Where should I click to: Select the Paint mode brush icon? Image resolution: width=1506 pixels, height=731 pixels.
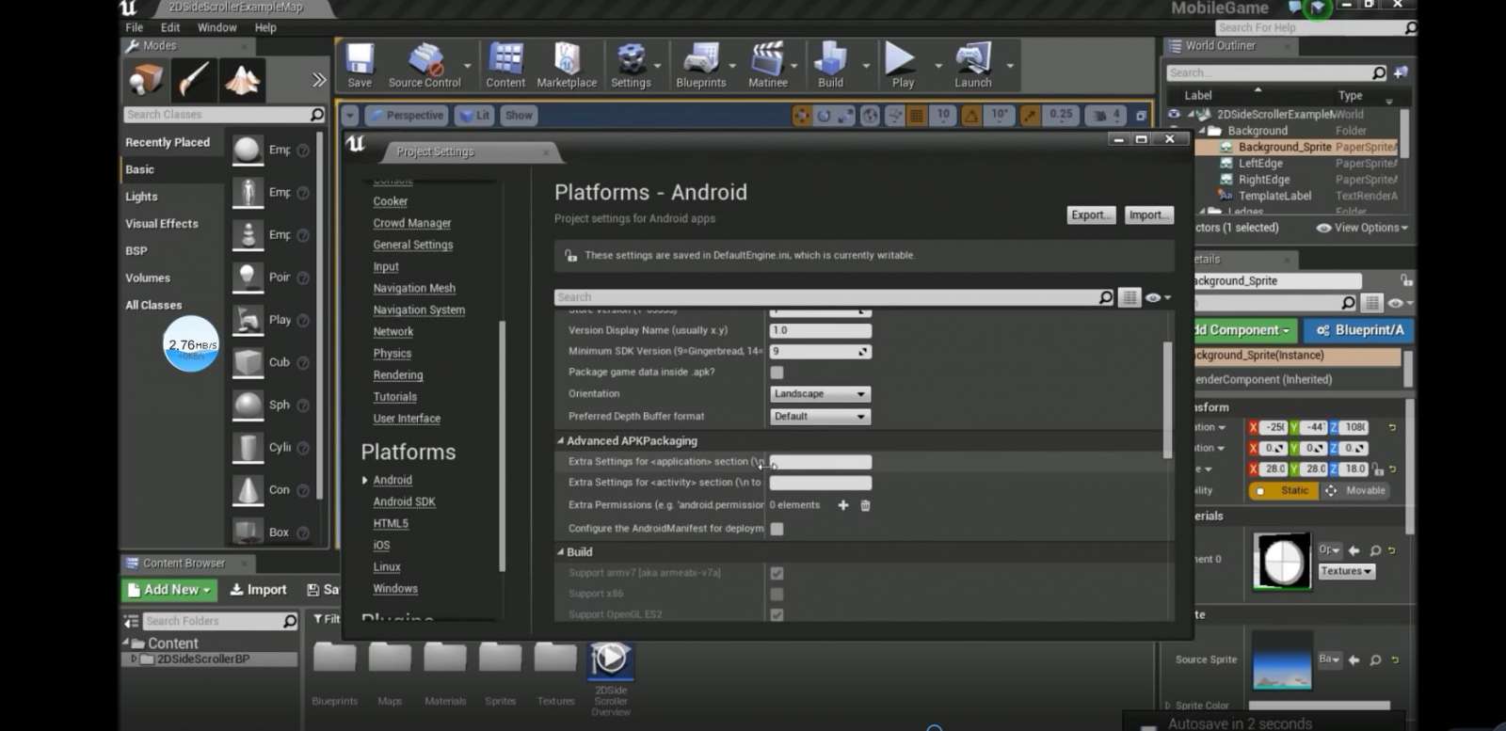point(194,80)
